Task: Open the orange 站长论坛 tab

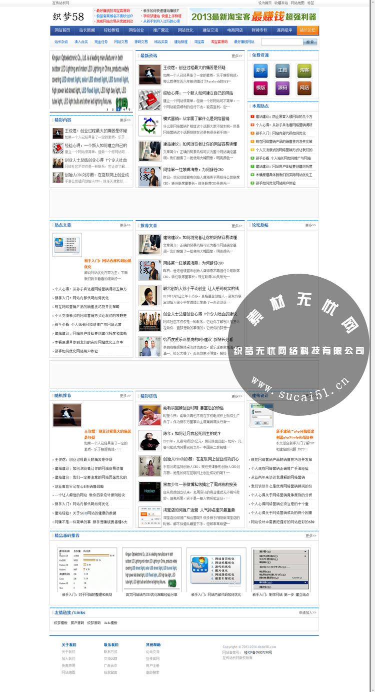Action: point(308,30)
